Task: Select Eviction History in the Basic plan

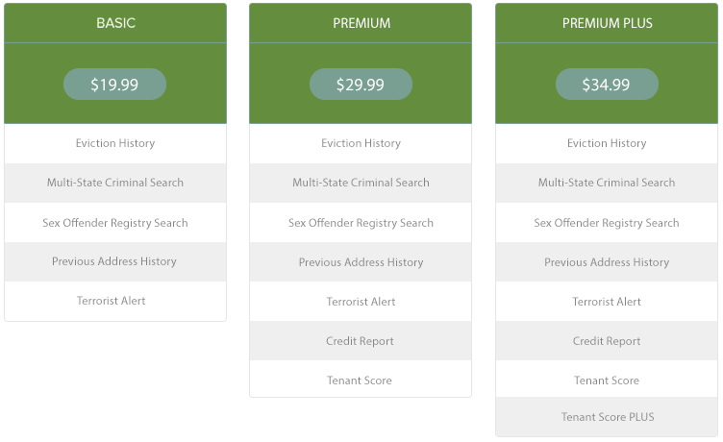Action: click(x=115, y=143)
